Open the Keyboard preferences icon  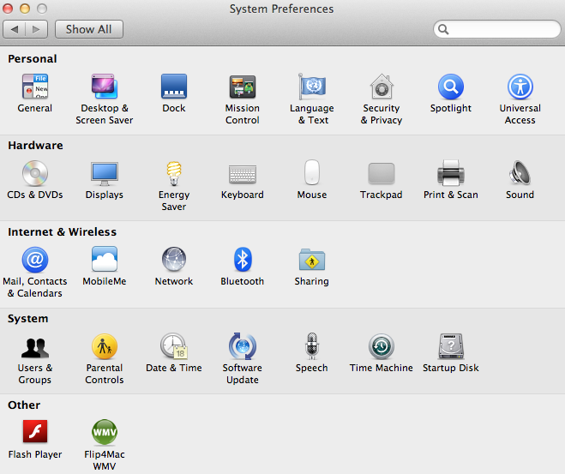click(x=243, y=174)
